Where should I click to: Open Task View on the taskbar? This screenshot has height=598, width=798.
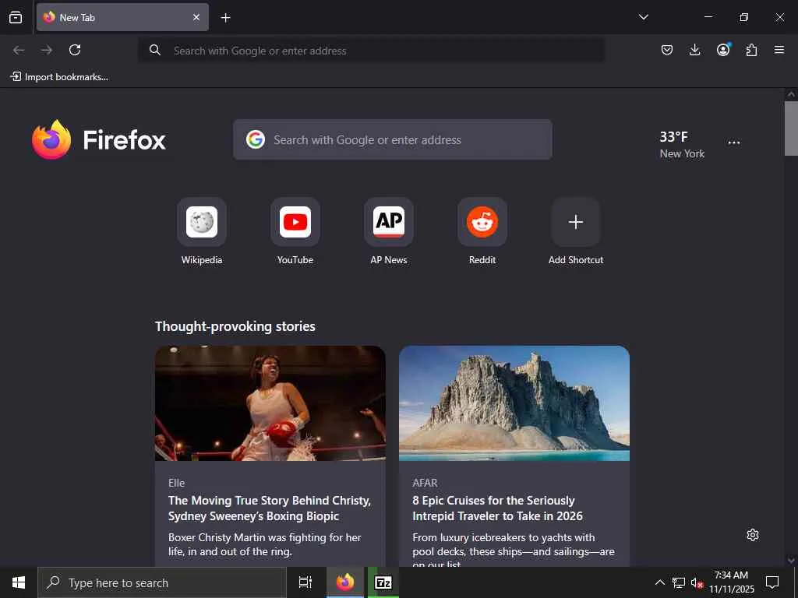[x=305, y=582]
